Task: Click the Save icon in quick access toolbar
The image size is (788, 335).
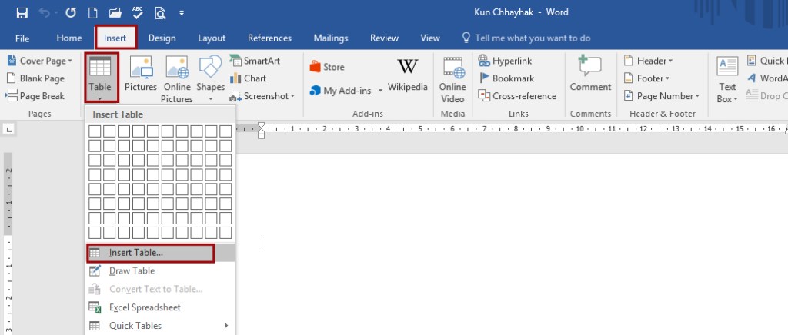Action: (x=22, y=13)
